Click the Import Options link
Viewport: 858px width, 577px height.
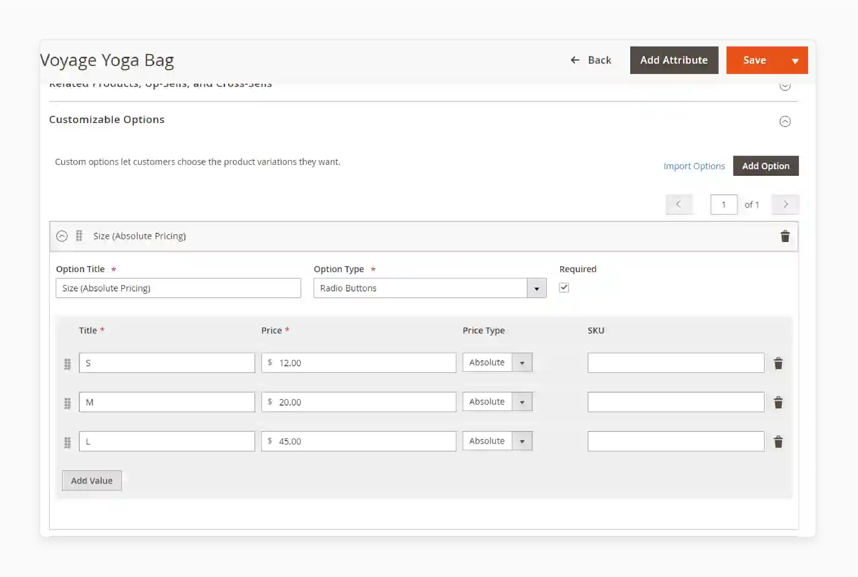point(694,165)
